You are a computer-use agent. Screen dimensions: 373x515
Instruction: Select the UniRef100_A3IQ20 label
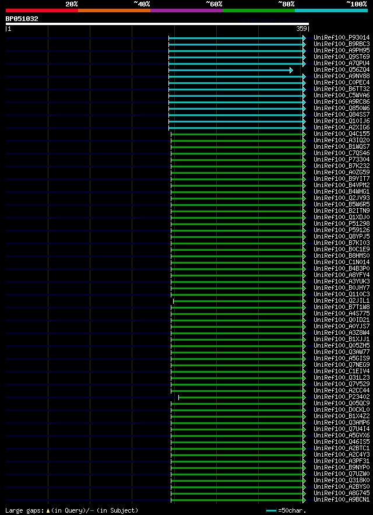[342, 140]
